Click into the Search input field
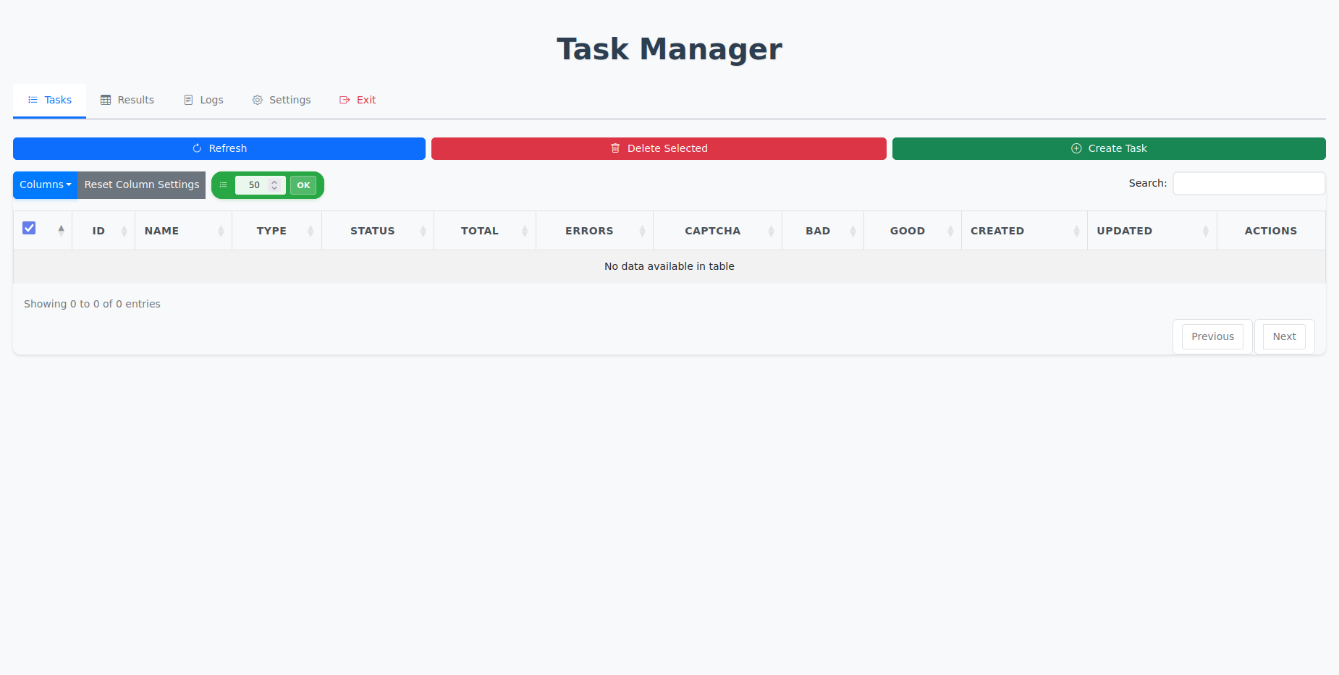1339x675 pixels. coord(1249,184)
